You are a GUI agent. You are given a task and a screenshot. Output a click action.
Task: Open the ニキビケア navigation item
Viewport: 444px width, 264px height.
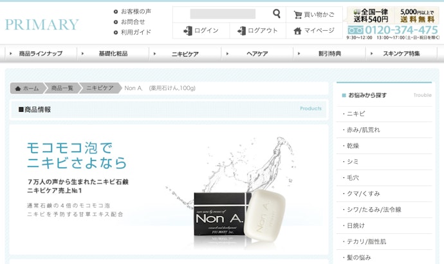(x=184, y=54)
